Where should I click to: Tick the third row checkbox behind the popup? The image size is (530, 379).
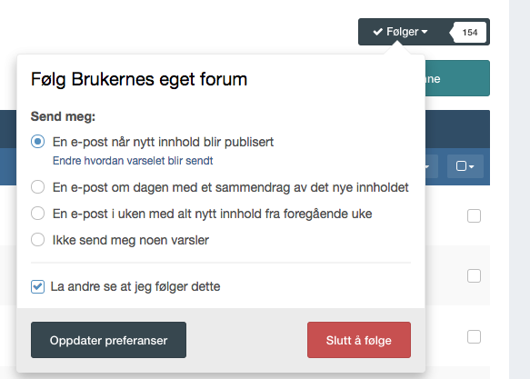pos(474,337)
